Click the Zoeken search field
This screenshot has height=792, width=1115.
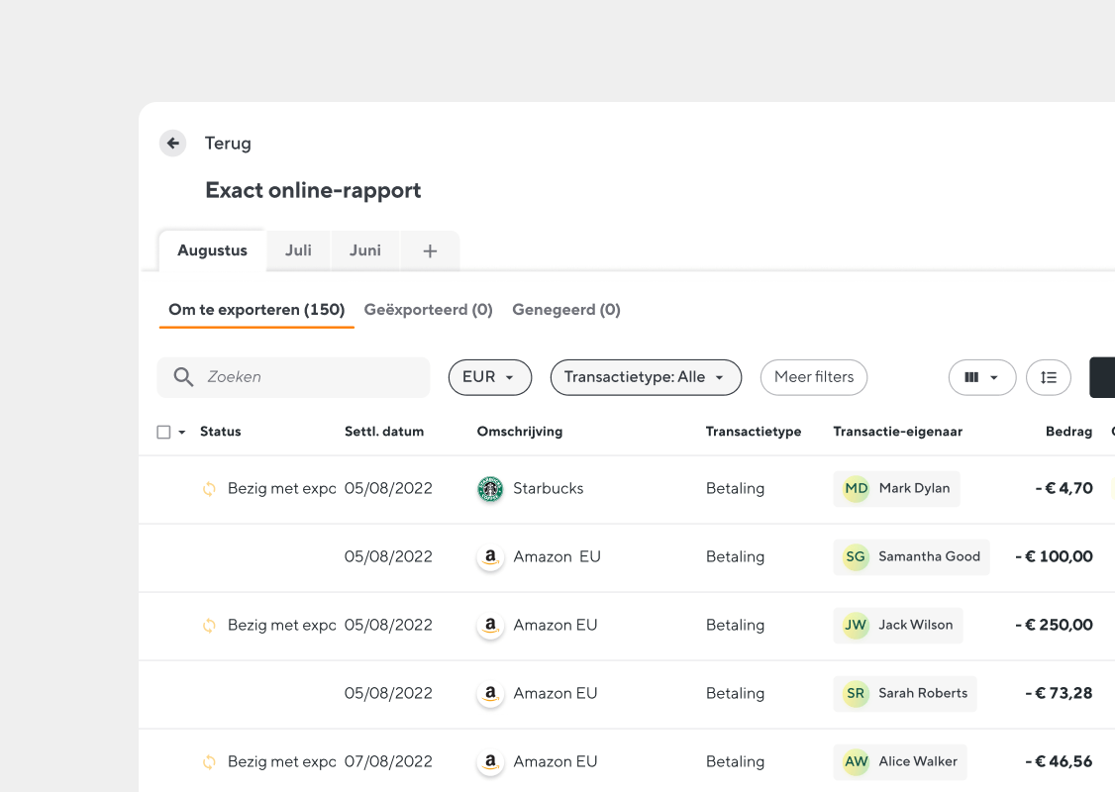coord(293,377)
